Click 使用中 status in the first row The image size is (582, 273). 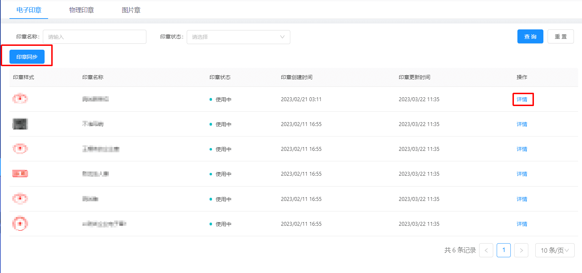pyautogui.click(x=223, y=100)
